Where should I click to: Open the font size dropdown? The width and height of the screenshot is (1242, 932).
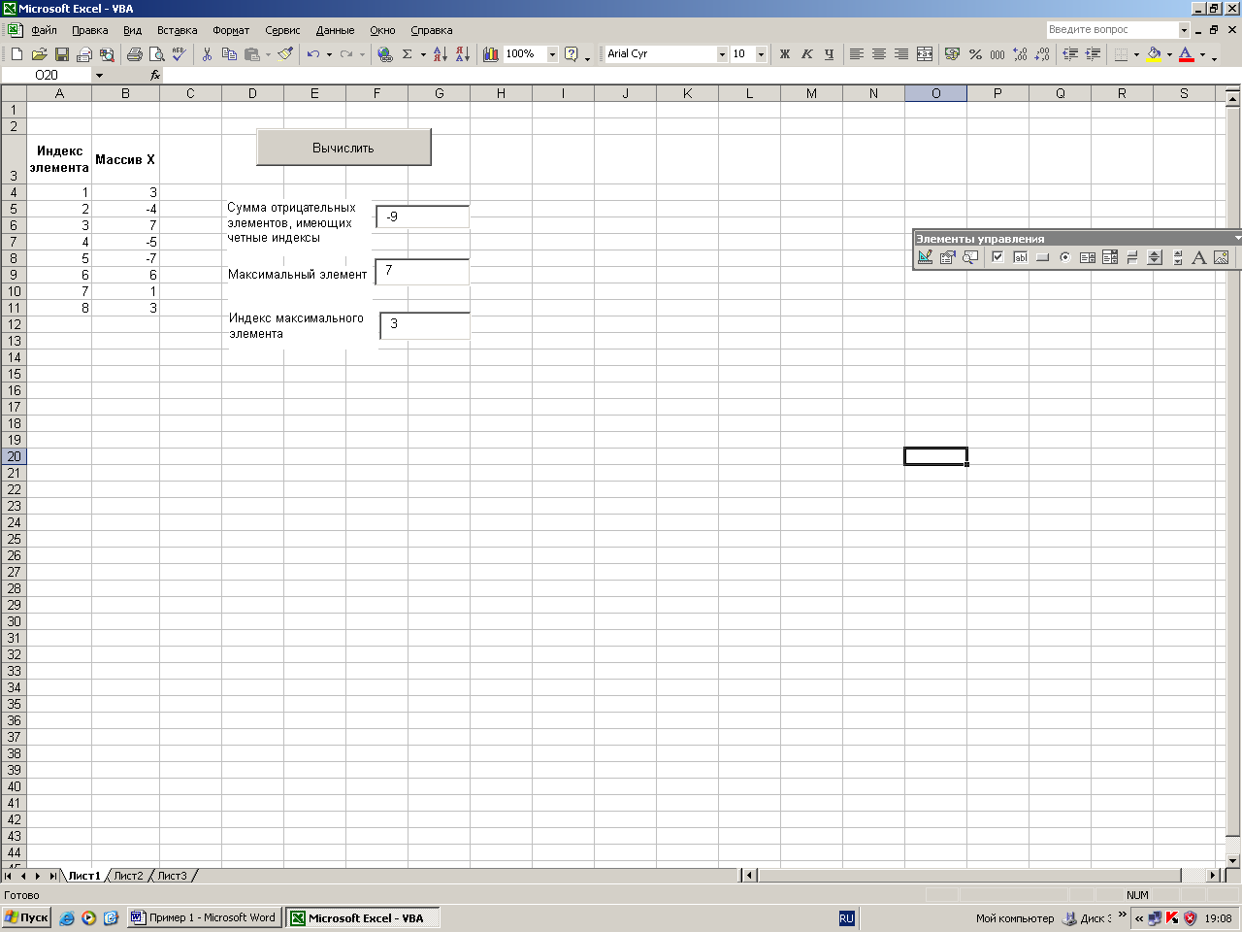(761, 54)
